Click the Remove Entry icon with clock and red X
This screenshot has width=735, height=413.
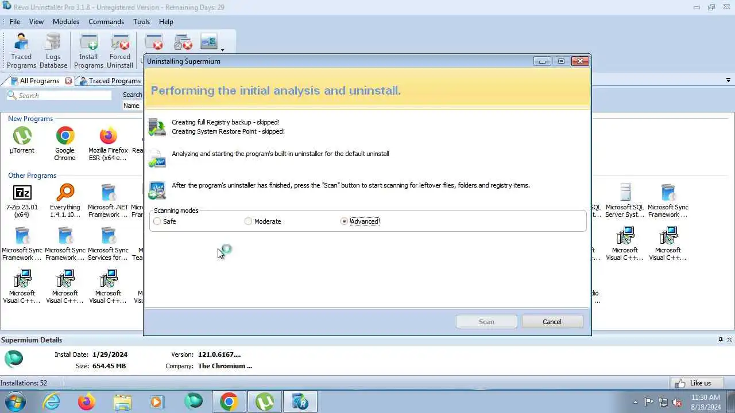tap(183, 42)
